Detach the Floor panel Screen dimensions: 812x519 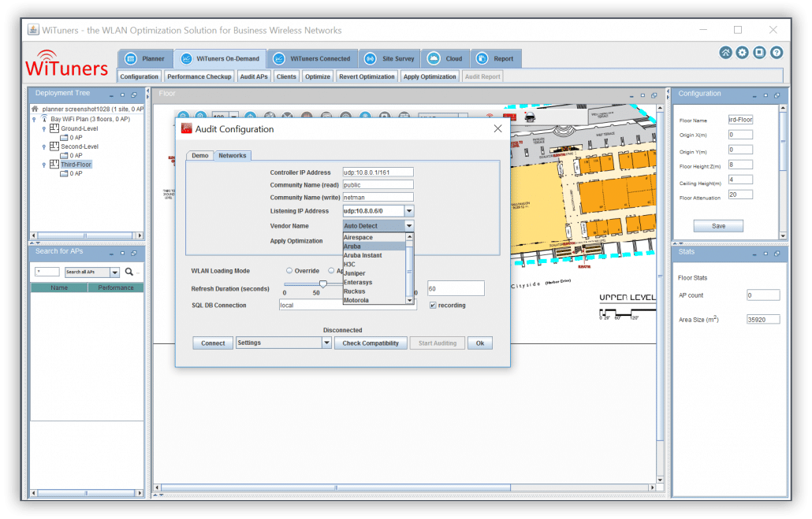[654, 96]
